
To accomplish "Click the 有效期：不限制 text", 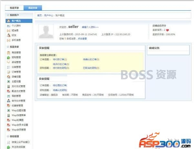I will [70, 95].
